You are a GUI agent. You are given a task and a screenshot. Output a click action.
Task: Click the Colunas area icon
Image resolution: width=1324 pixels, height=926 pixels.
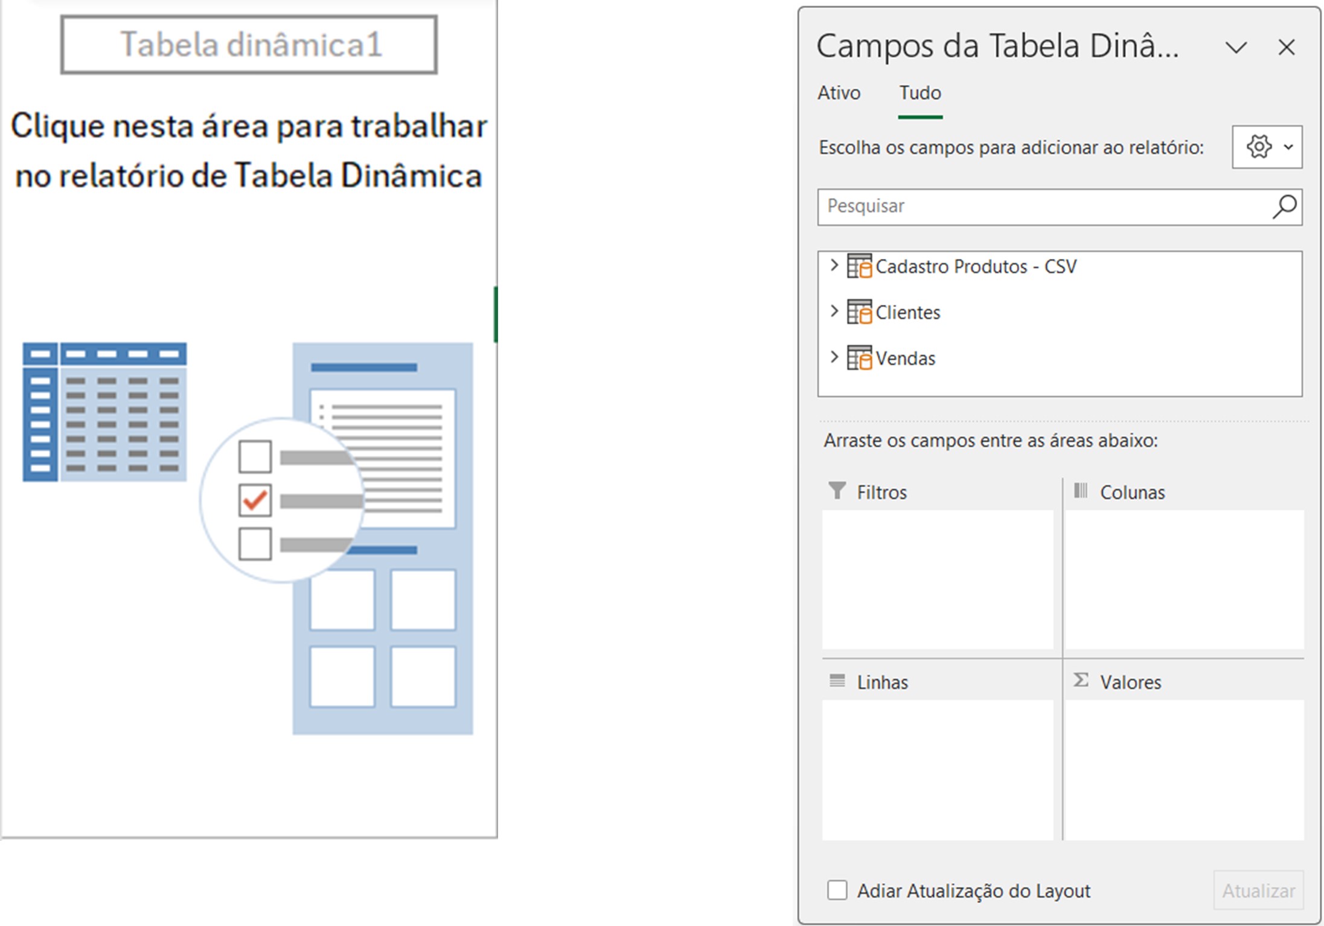coord(1081,491)
